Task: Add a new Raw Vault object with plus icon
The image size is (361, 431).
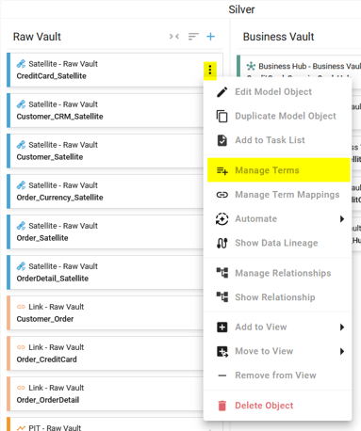Action: point(210,37)
